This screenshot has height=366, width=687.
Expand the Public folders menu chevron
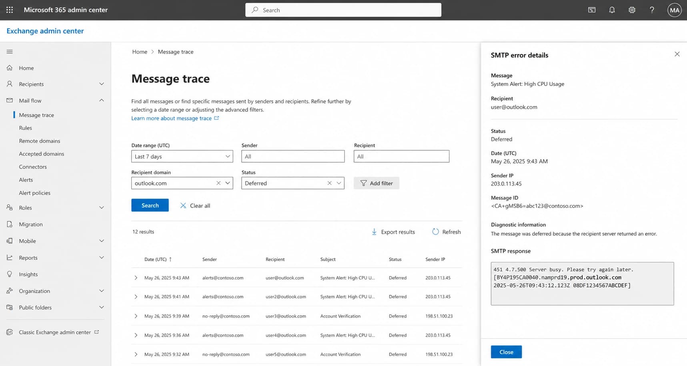tap(102, 307)
